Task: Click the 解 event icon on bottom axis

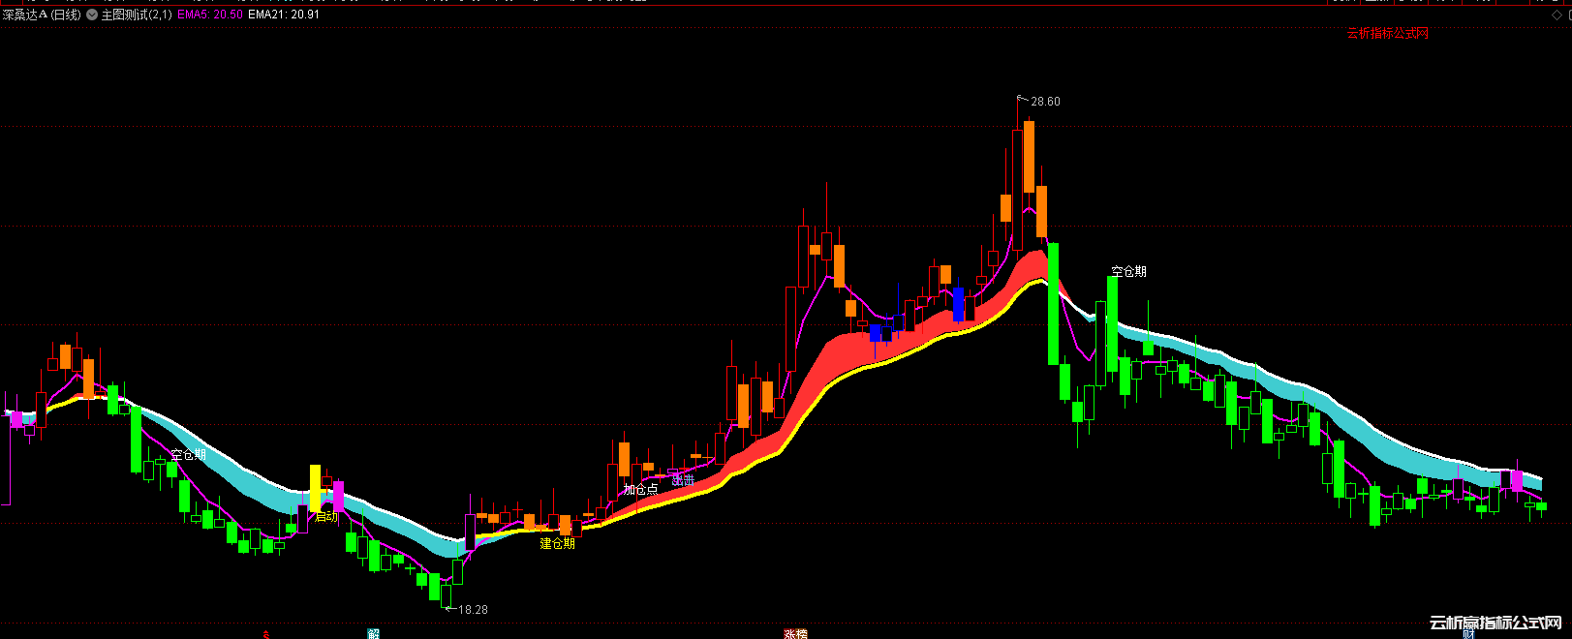Action: click(373, 634)
